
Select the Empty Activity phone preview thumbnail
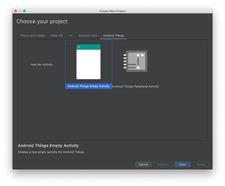point(88,62)
